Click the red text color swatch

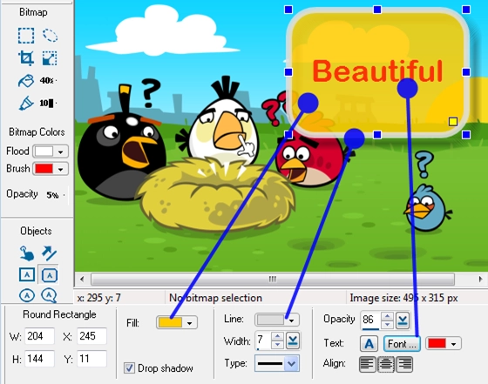pyautogui.click(x=437, y=344)
